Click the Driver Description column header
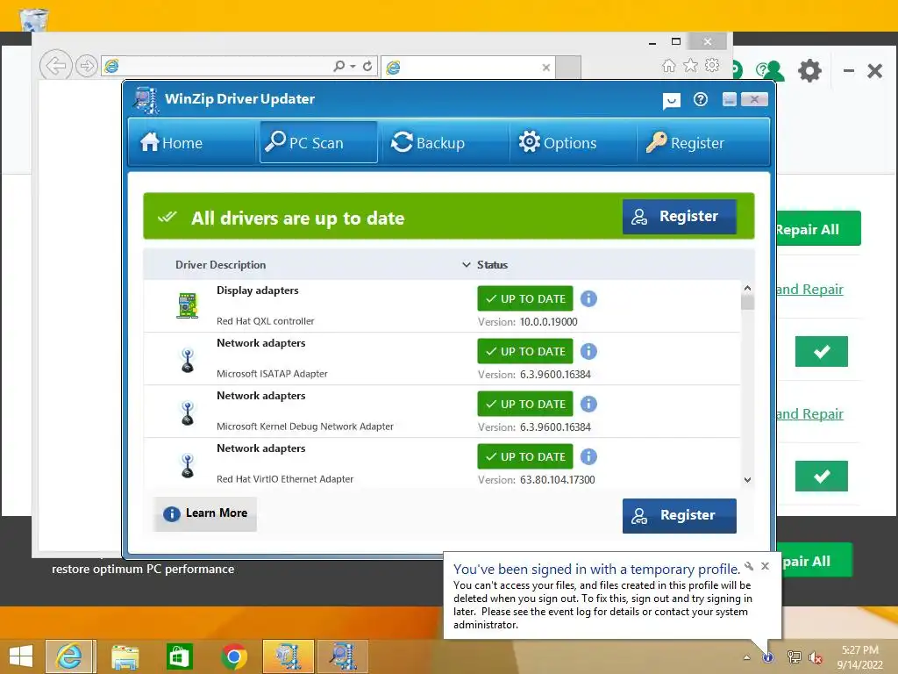Viewport: 898px width, 674px height. coord(220,265)
